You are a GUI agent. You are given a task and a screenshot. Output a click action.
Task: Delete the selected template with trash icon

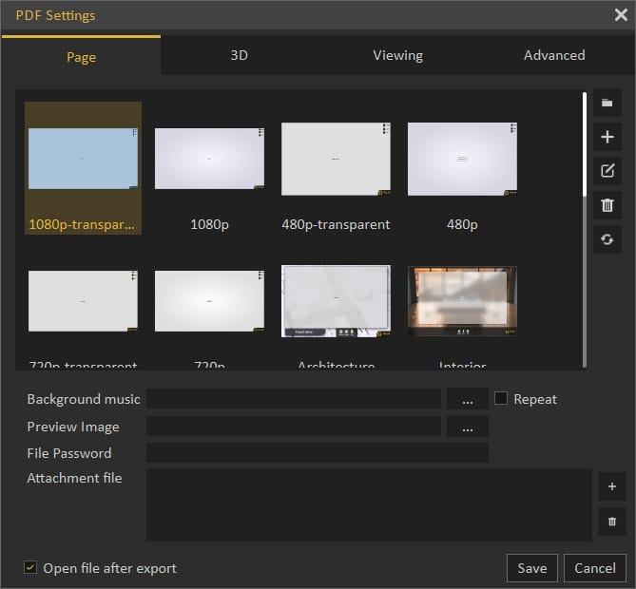pos(607,205)
